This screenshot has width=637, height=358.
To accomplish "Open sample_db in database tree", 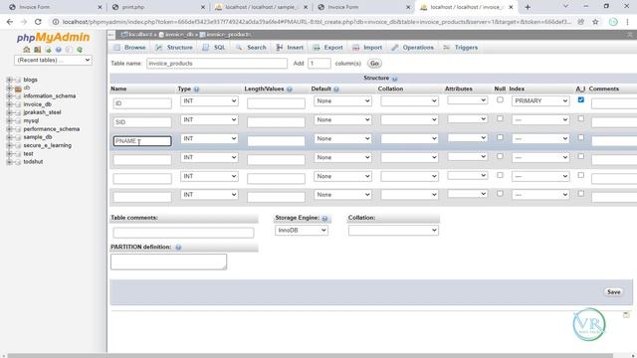I will coord(38,137).
